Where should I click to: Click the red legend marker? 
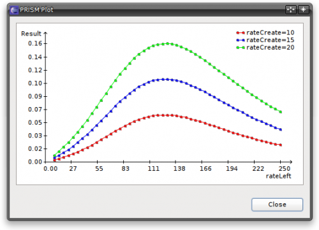241,32
